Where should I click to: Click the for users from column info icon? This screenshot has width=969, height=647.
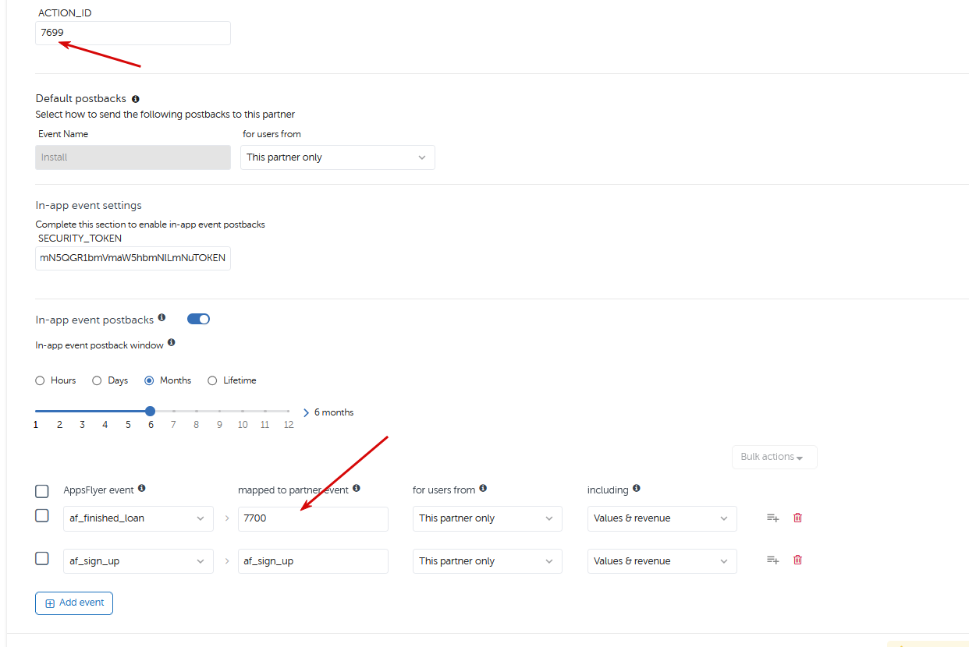pyautogui.click(x=483, y=489)
